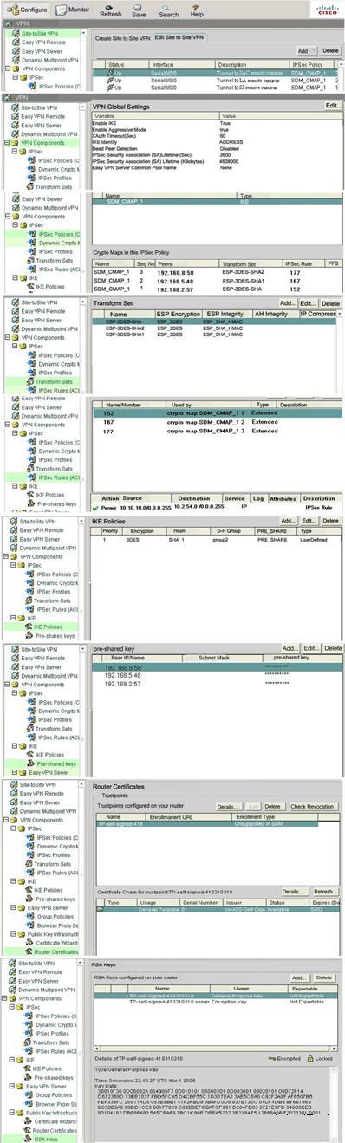Click the Save toolbar icon
Screen dimensions: 345x1143
[x=139, y=10]
